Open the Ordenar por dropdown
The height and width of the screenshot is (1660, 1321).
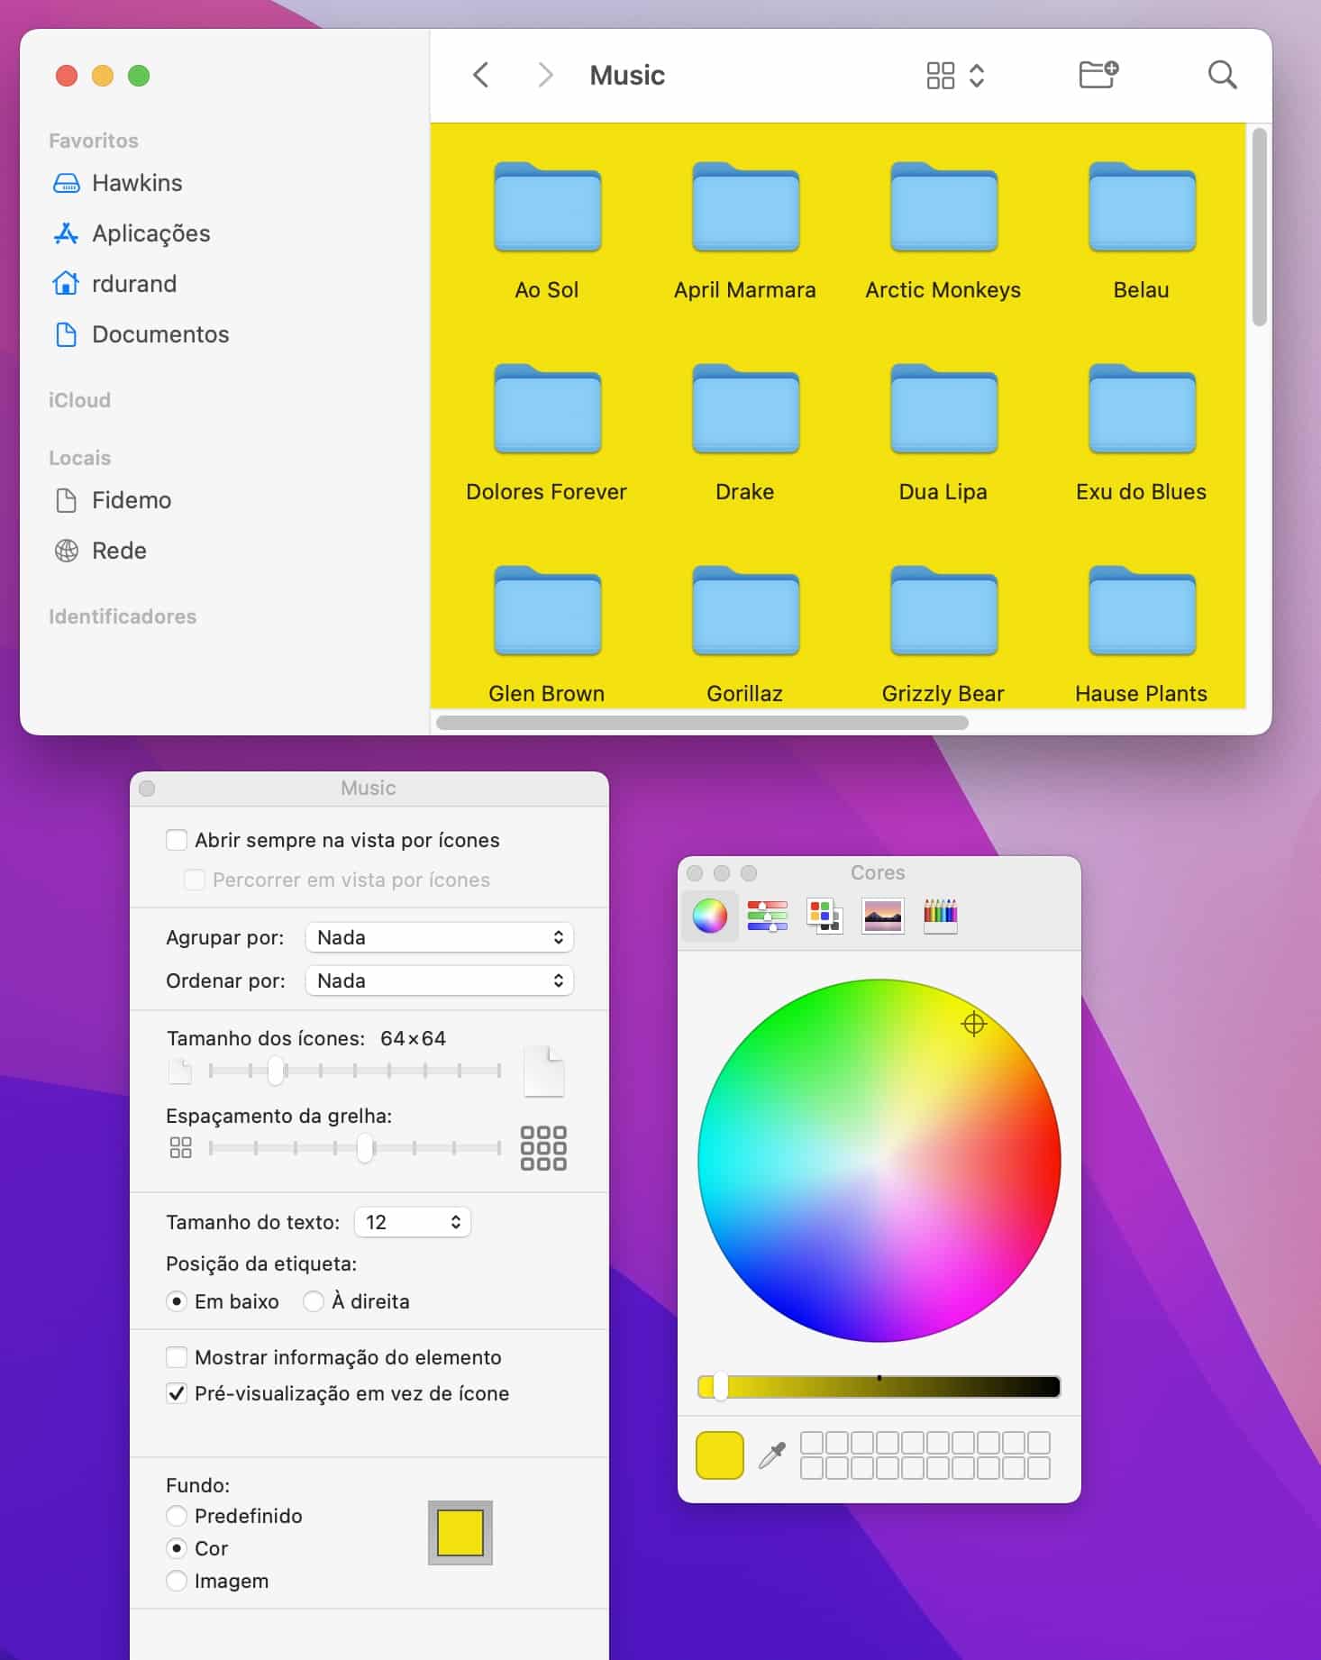440,980
